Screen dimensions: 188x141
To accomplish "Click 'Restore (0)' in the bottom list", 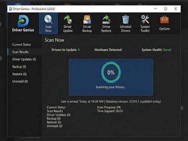I will pyautogui.click(x=54, y=122).
